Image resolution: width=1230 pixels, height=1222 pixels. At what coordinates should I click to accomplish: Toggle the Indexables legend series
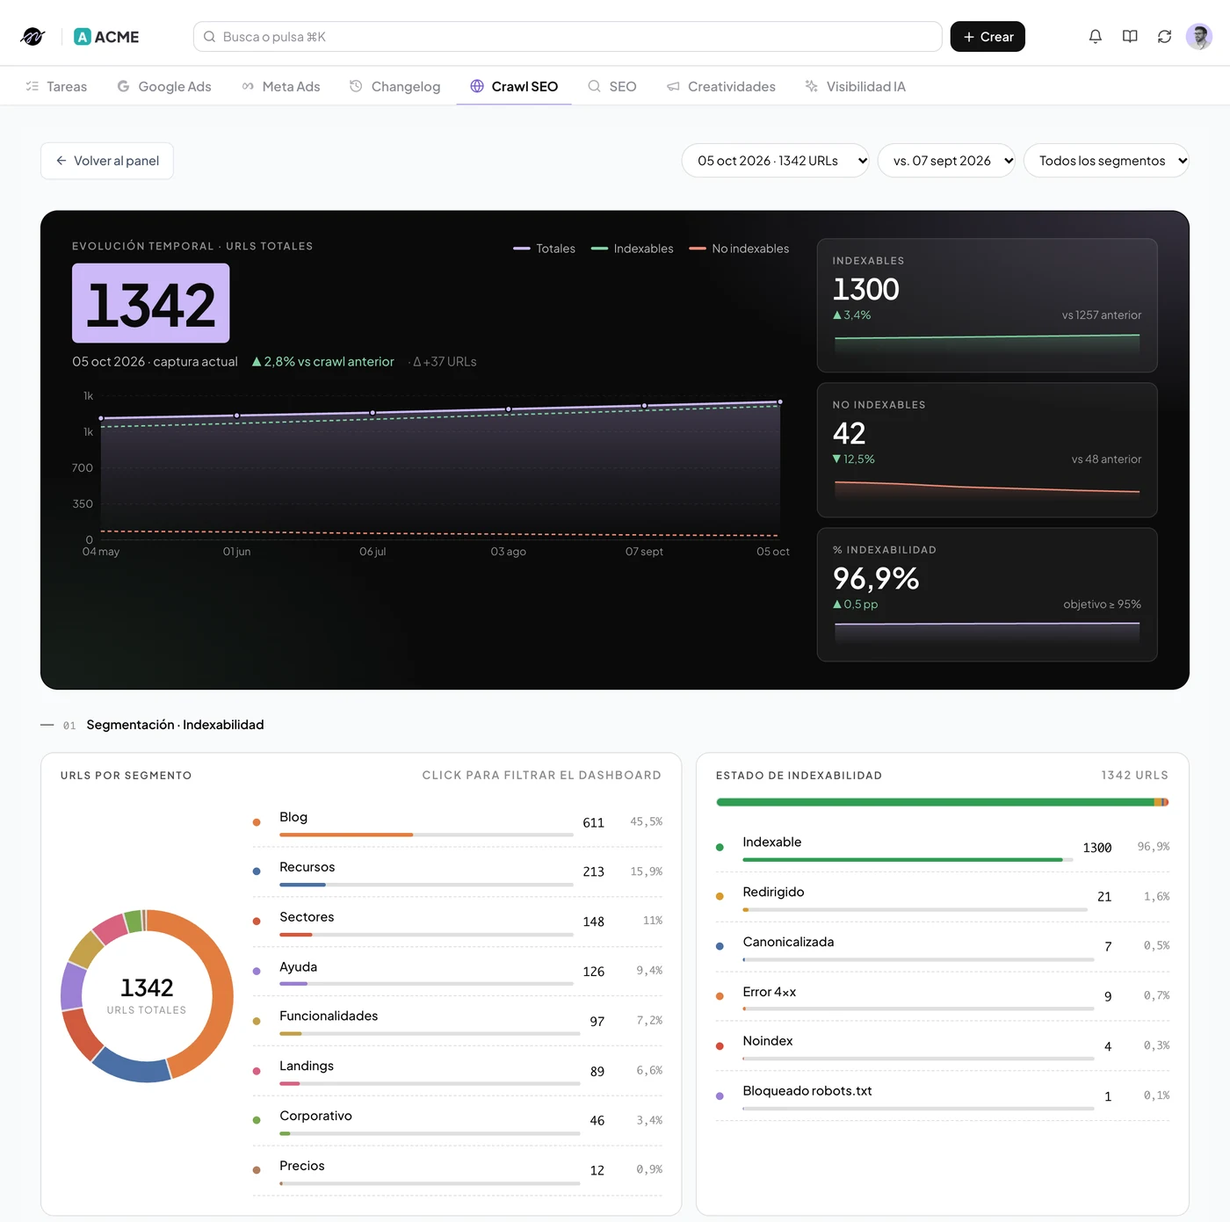coord(633,249)
